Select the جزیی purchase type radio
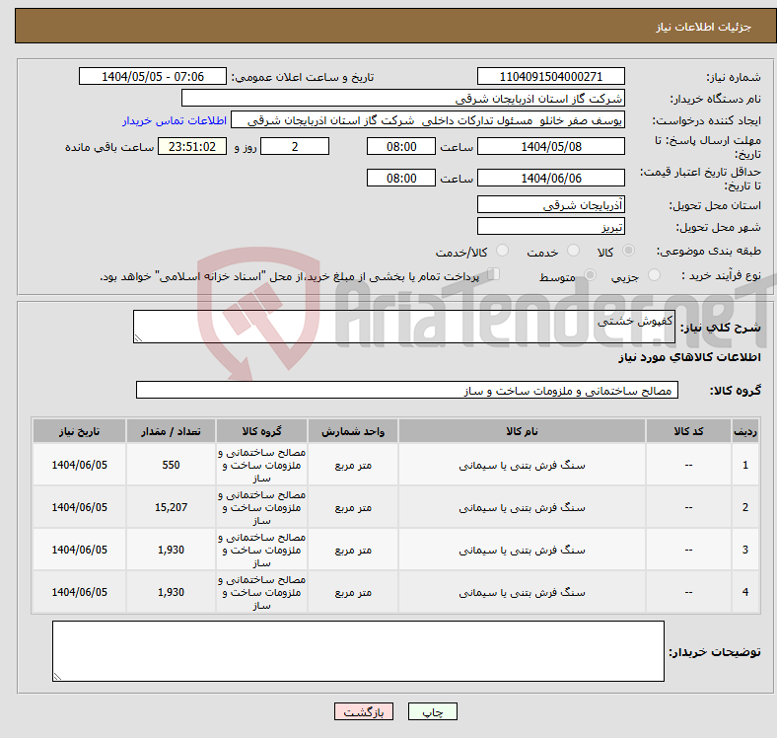Viewport: 777px width, 738px height. (656, 277)
